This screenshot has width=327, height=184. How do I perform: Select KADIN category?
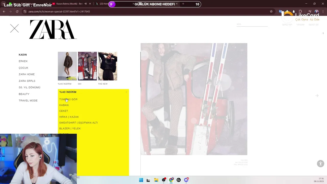pyautogui.click(x=23, y=55)
